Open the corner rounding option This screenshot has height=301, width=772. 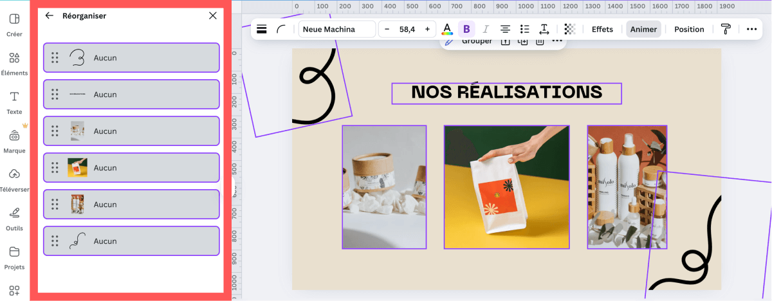[281, 29]
